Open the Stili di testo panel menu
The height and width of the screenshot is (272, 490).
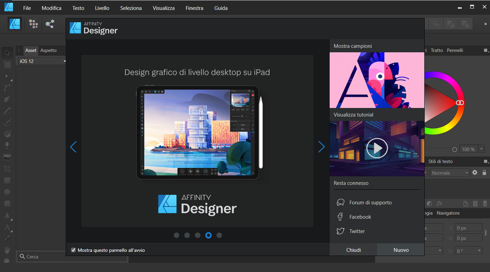coord(486,161)
